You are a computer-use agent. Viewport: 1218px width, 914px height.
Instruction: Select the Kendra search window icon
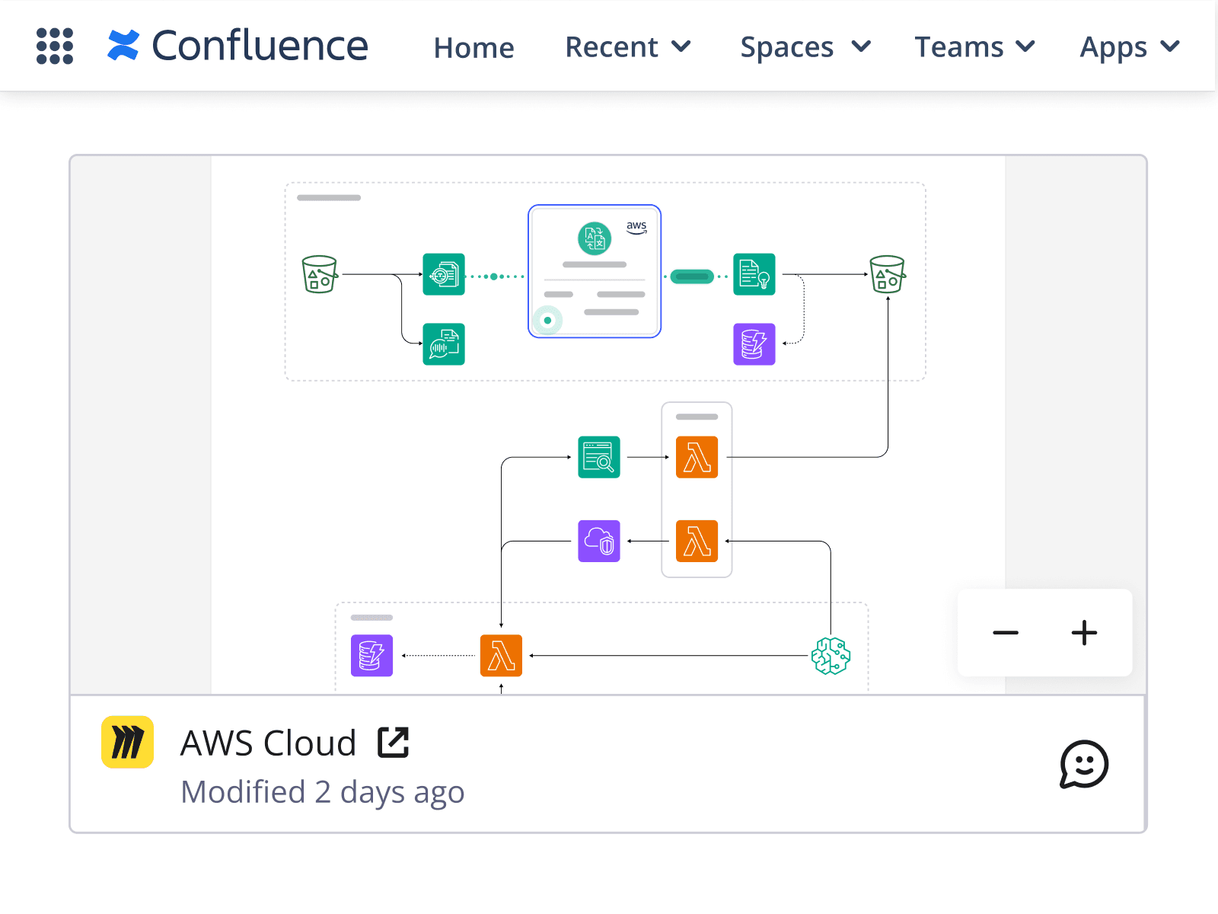[599, 457]
